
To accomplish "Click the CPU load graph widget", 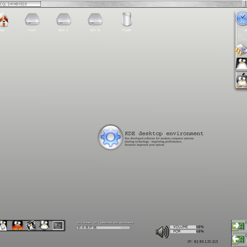I will [x=243, y=35].
